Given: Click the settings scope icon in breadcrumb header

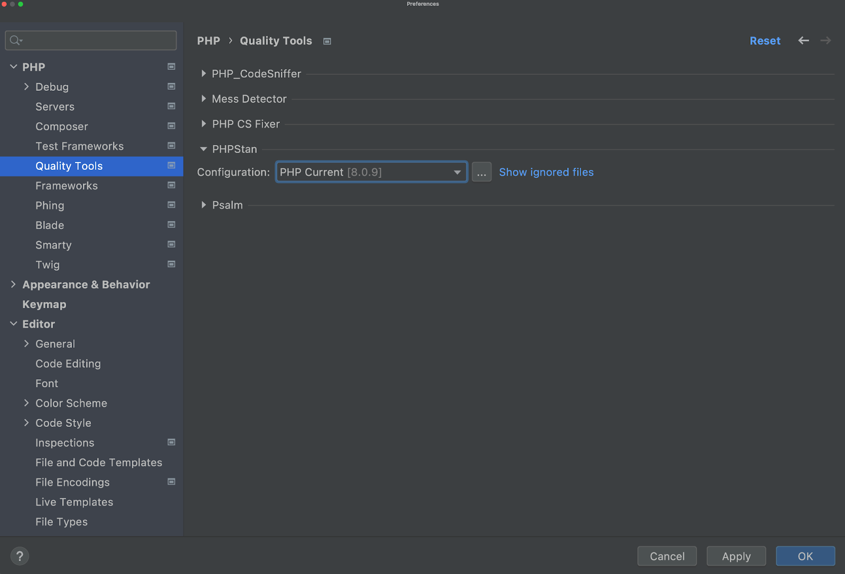Looking at the screenshot, I should tap(327, 41).
